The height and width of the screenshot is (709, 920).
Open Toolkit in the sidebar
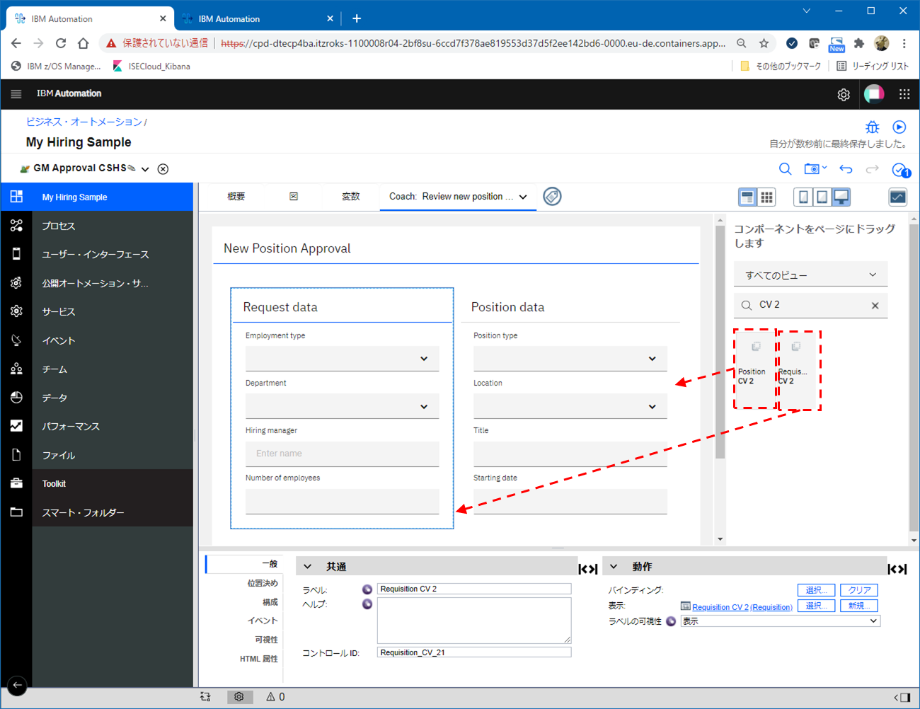tap(54, 484)
